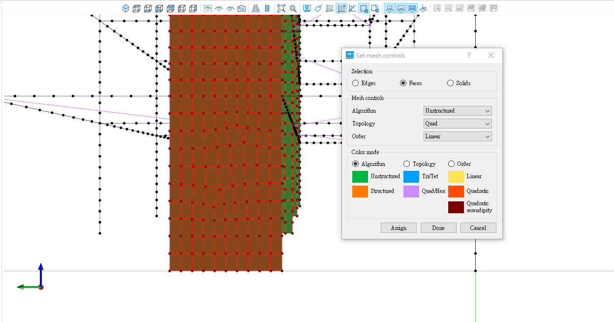Click the yellow Linear color swatch
614x322 pixels.
pos(456,177)
